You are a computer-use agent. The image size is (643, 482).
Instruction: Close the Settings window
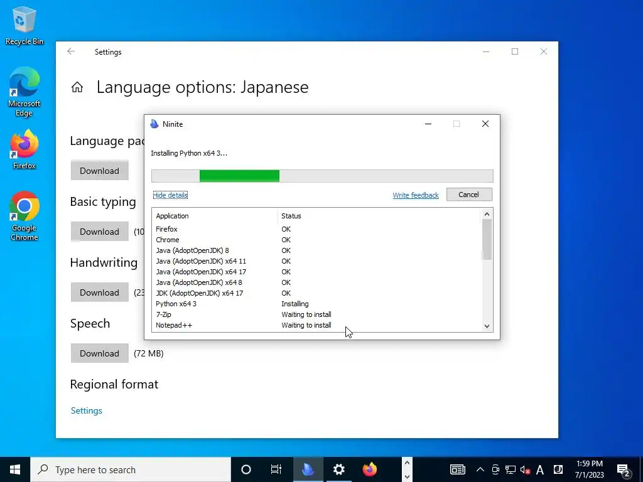(x=543, y=51)
